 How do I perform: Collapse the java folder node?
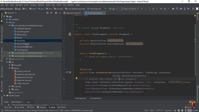(7, 22)
